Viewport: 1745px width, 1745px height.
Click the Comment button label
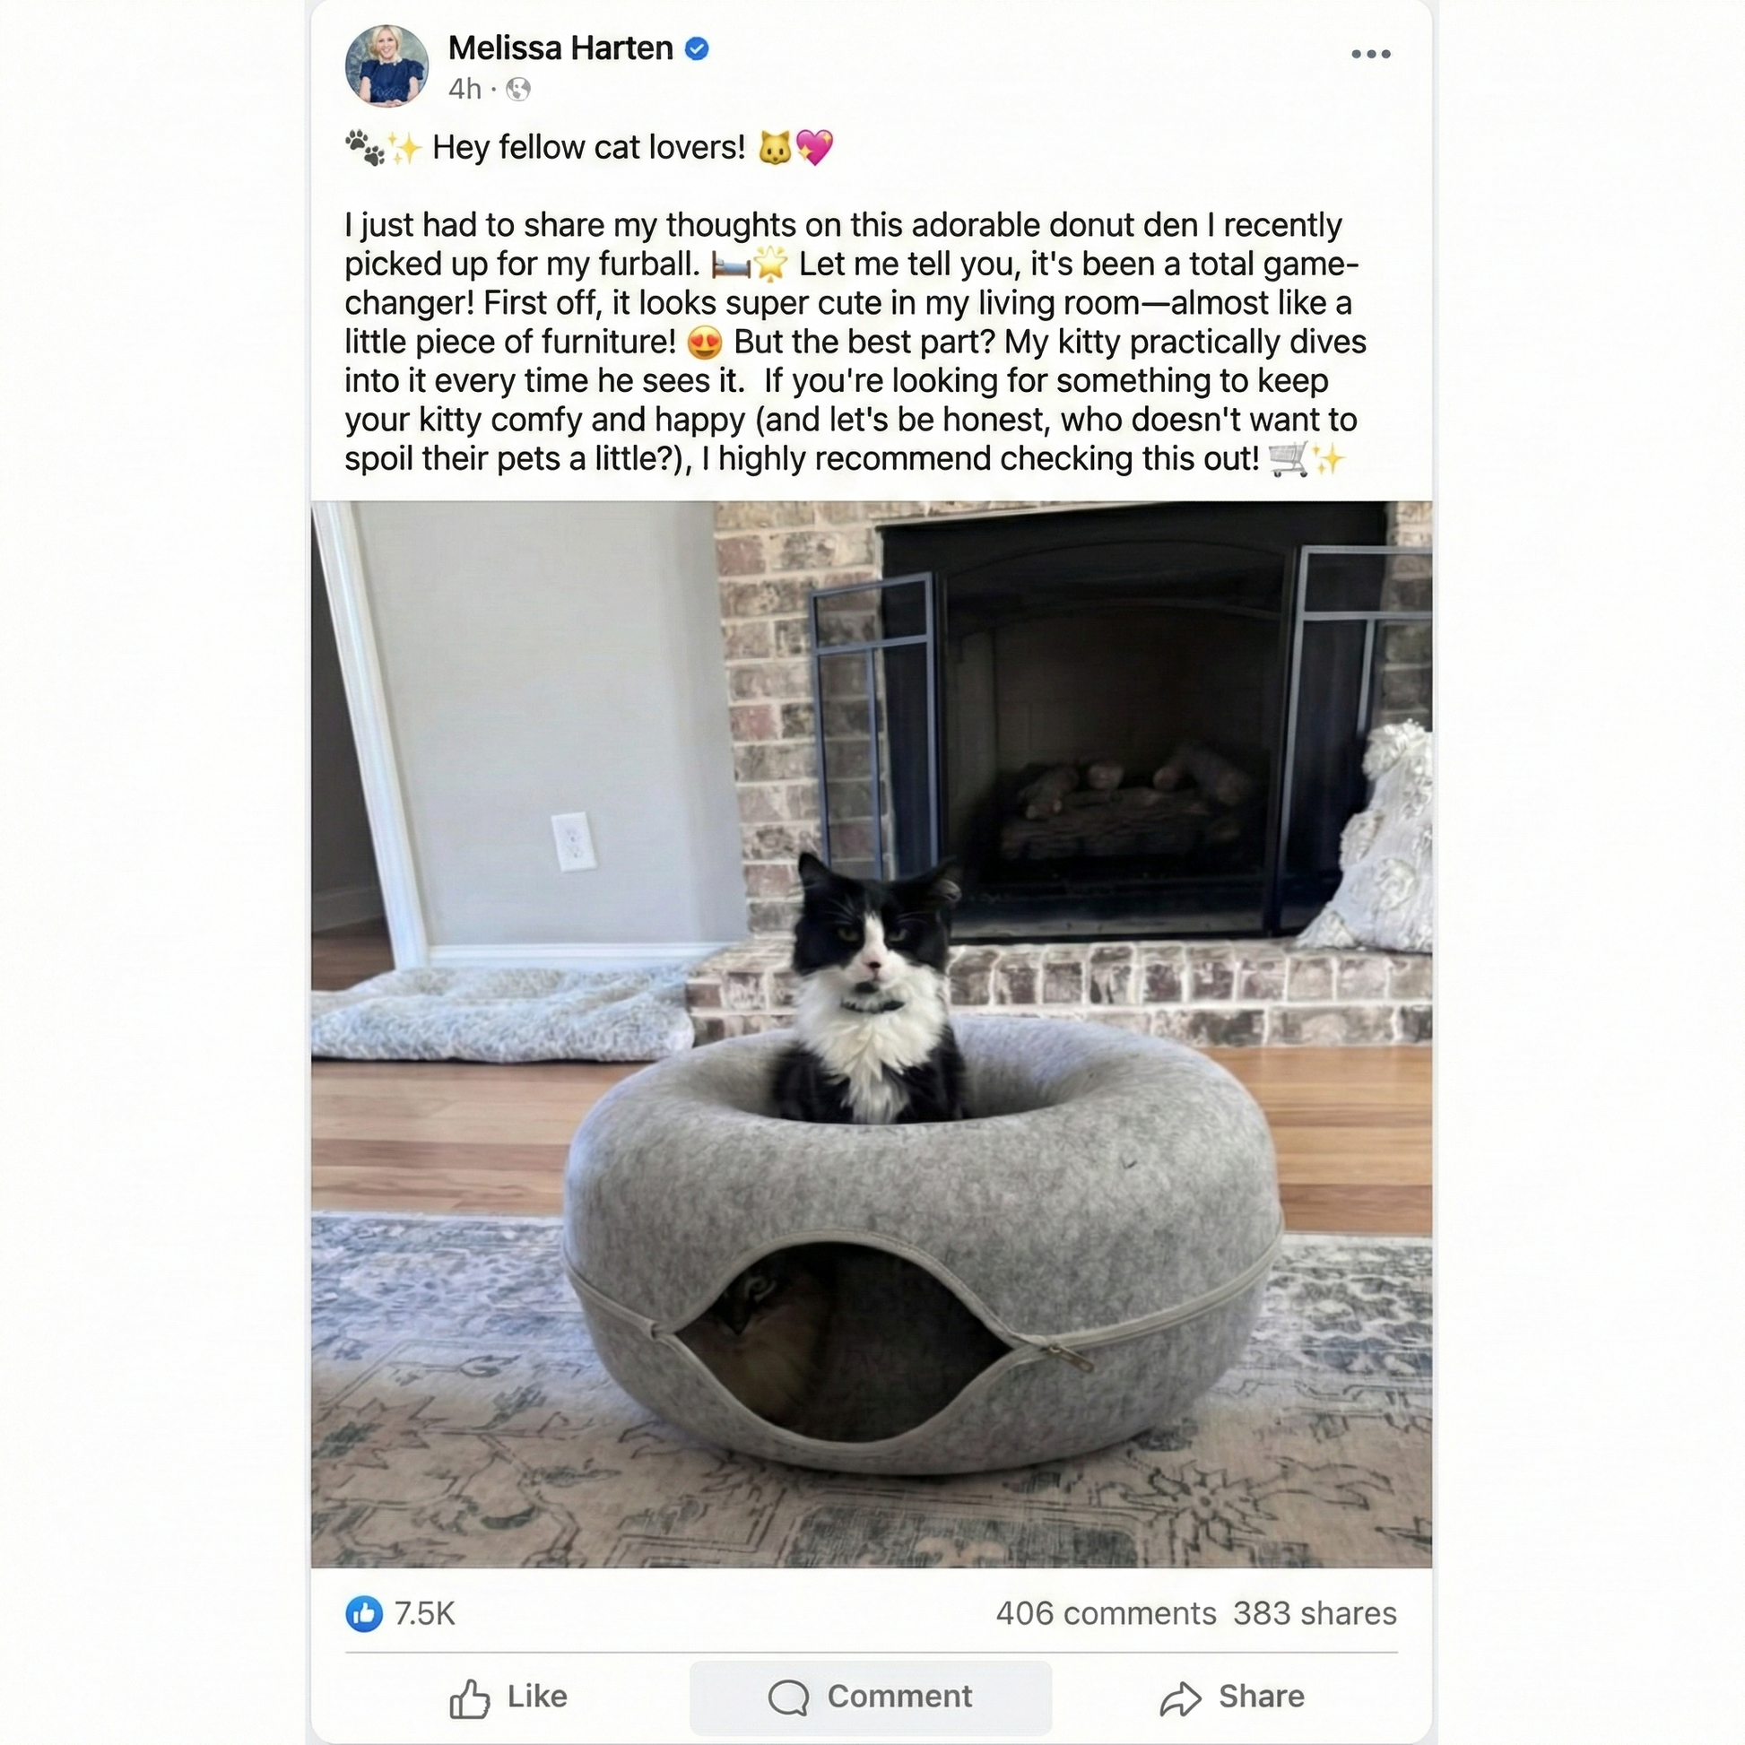[899, 1697]
